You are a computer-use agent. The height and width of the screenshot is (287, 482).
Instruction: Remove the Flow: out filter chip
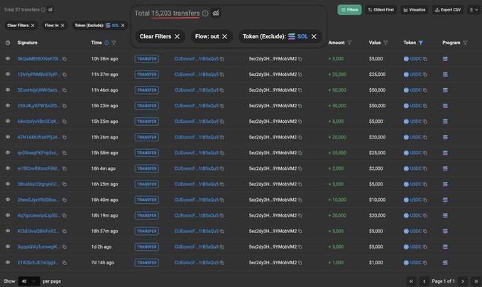tap(225, 36)
